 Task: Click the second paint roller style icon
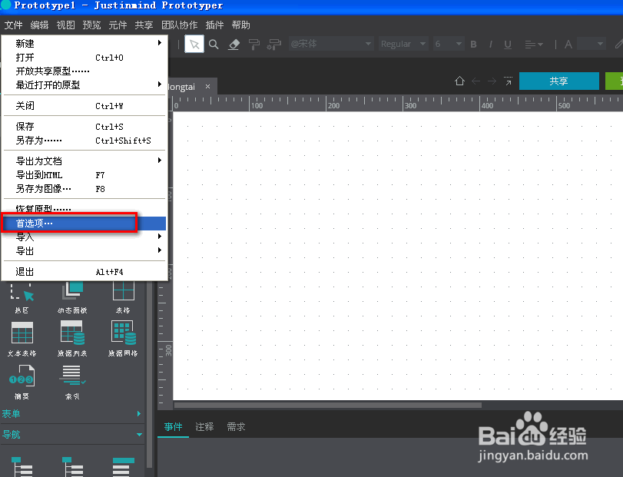pos(273,44)
